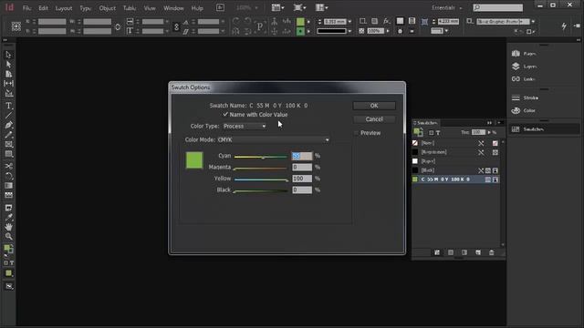
Task: Open the Layers panel
Action: (525, 67)
